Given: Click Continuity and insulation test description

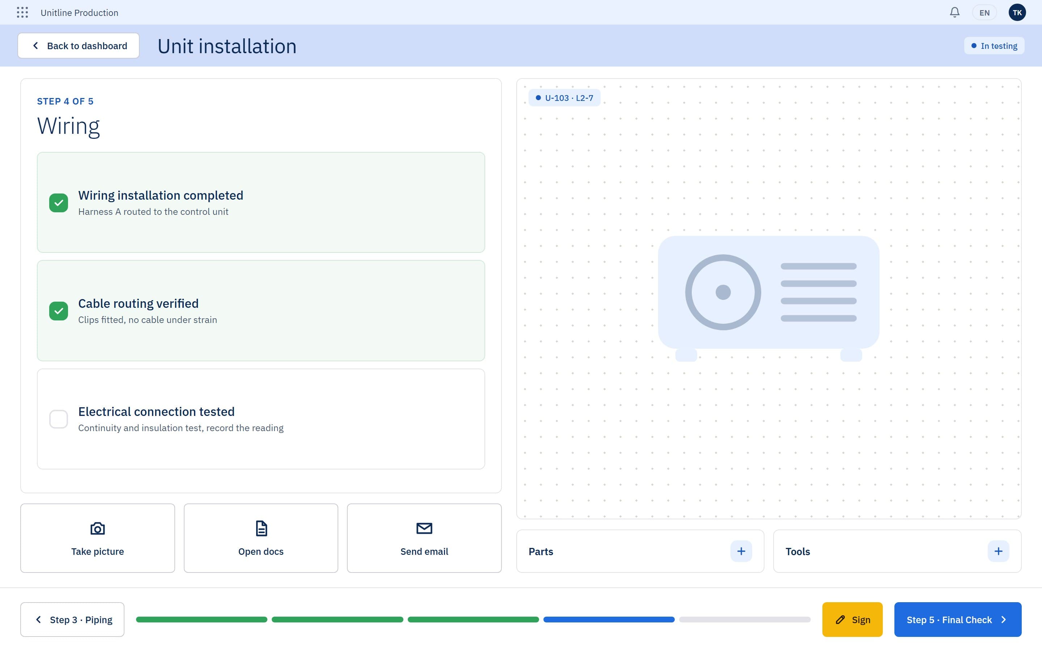Looking at the screenshot, I should [181, 428].
